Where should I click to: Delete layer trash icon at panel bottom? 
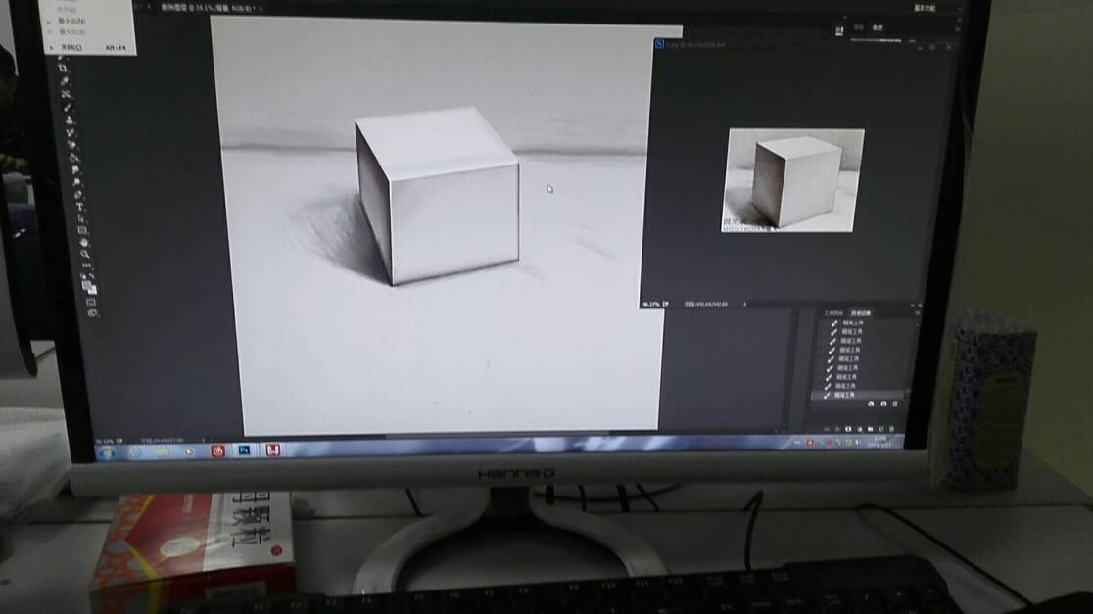[x=891, y=429]
